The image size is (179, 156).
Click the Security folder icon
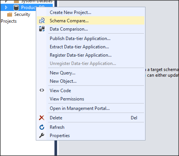pyautogui.click(x=9, y=14)
